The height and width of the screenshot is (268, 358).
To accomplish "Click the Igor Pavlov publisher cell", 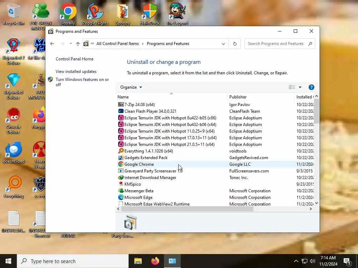I will [x=239, y=104].
